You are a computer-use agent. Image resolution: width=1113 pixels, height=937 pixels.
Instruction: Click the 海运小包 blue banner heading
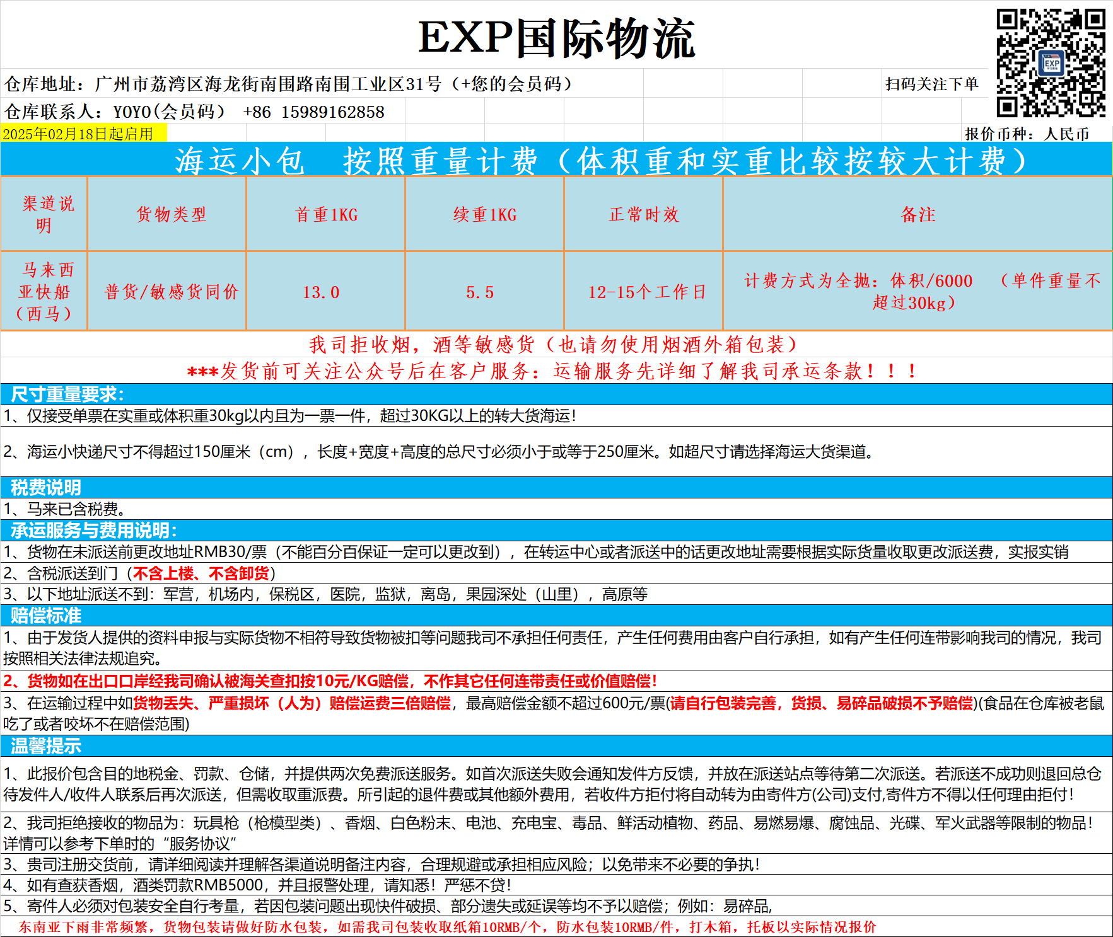[556, 159]
